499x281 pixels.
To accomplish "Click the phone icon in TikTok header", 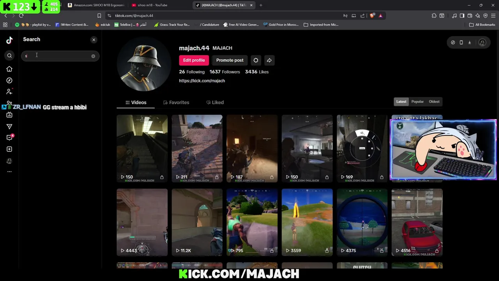I will 461,43.
